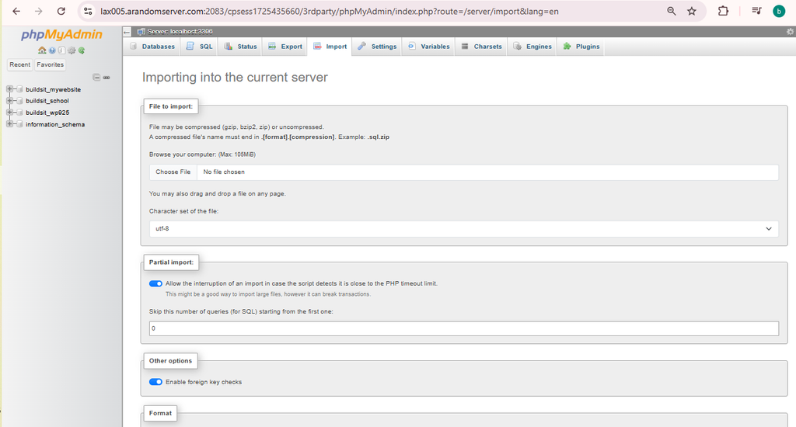Screen dimensions: 796x427
Task: Open browser profile avatar 'b'
Action: (779, 11)
